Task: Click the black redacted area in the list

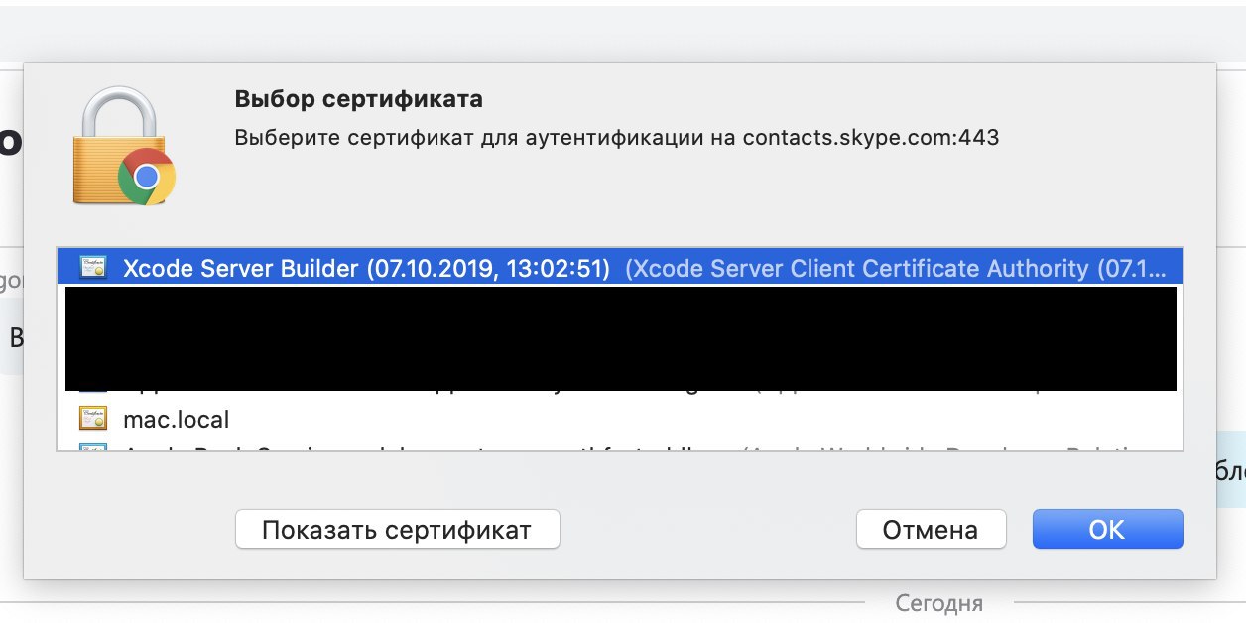Action: (620, 338)
